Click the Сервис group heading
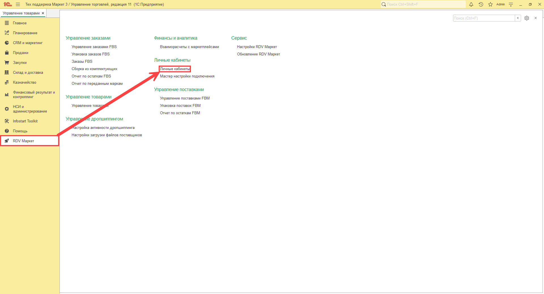544x294 pixels. point(239,38)
